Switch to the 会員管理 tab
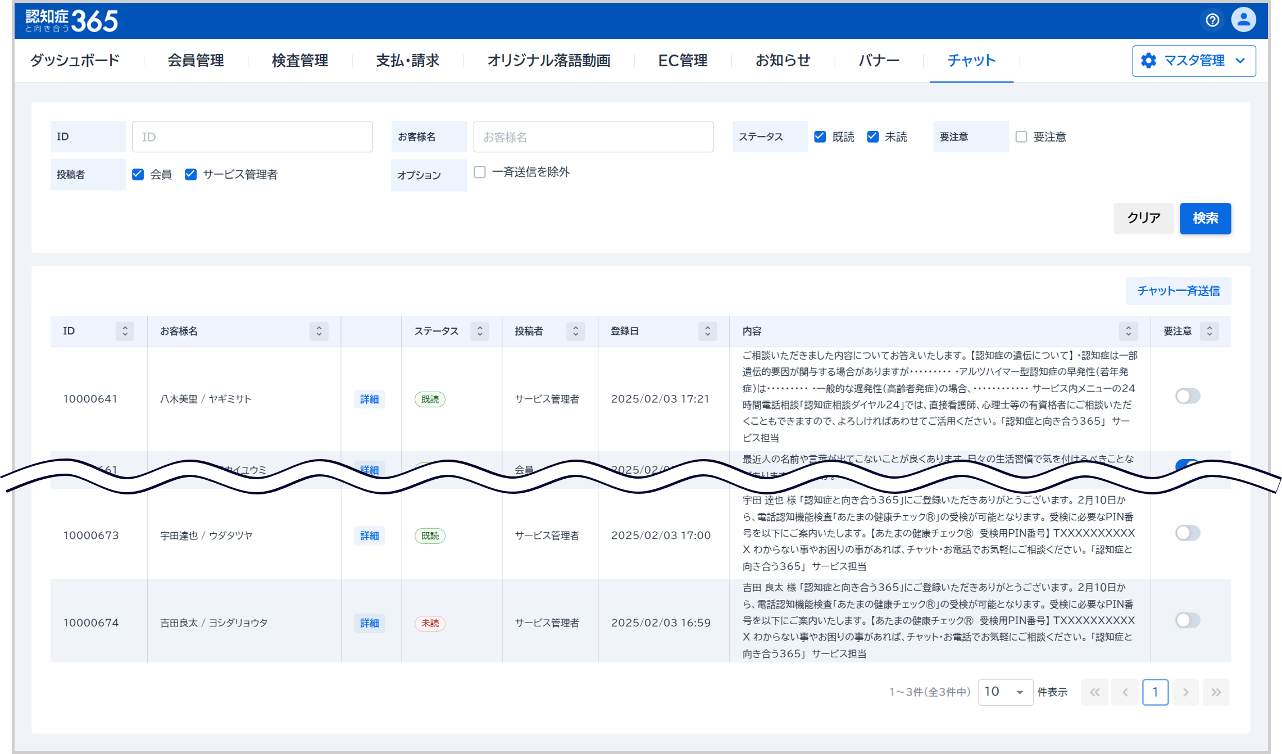The width and height of the screenshot is (1282, 754). click(x=196, y=61)
